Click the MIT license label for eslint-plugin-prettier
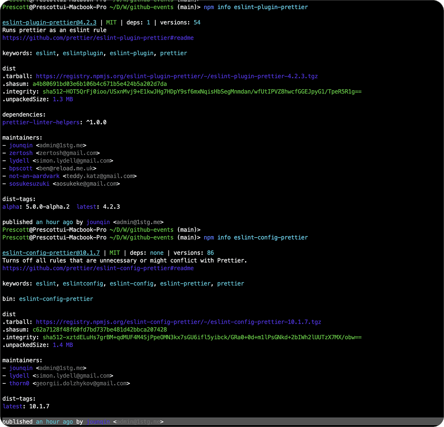Screen dimensions: 444x427 tap(111, 23)
